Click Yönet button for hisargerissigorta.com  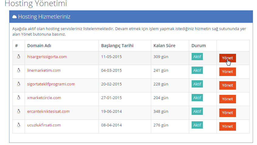pyautogui.click(x=227, y=58)
